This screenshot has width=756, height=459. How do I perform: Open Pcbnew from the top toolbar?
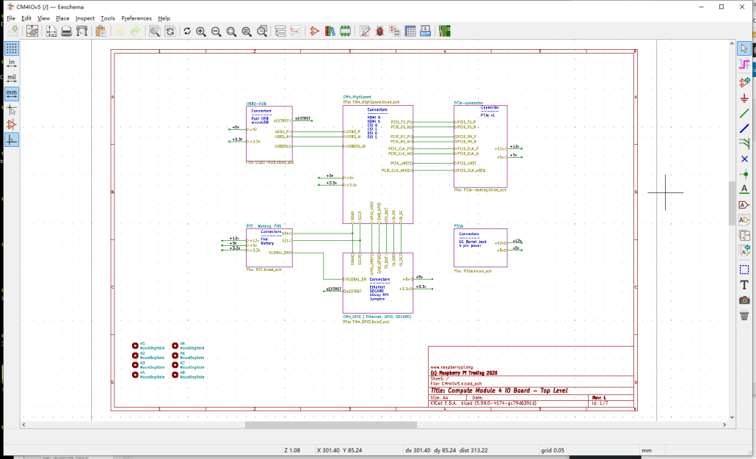[445, 31]
